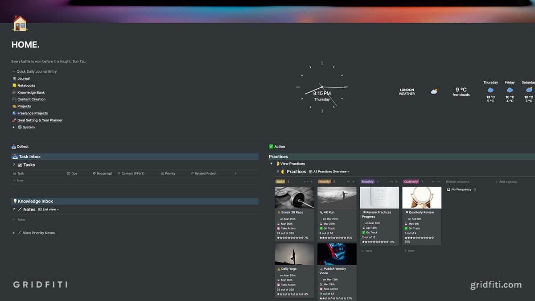The width and height of the screenshot is (535, 301).
Task: Click the Knowledge Inbox lightbulb icon
Action: click(15, 201)
